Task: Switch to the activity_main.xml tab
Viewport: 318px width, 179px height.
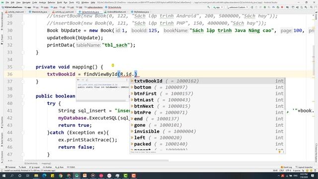Action: pos(15,12)
